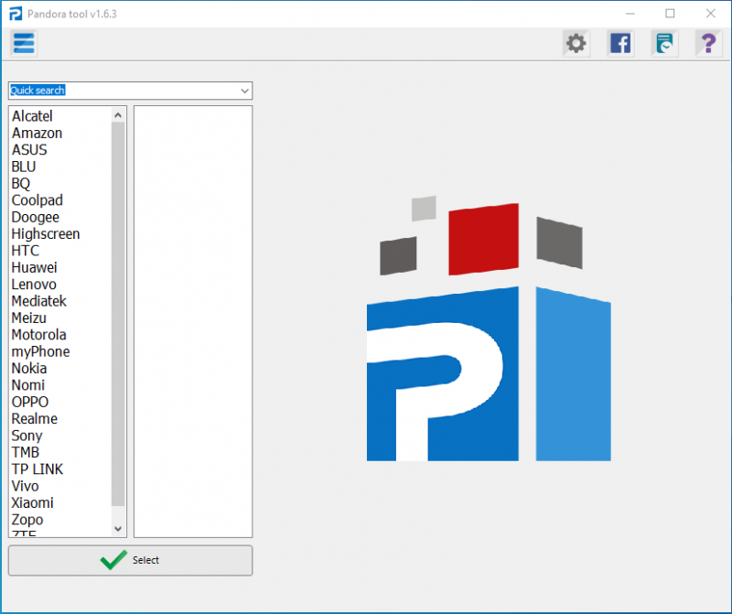The width and height of the screenshot is (732, 614).
Task: Click into the Quick search field
Action: pyautogui.click(x=119, y=91)
